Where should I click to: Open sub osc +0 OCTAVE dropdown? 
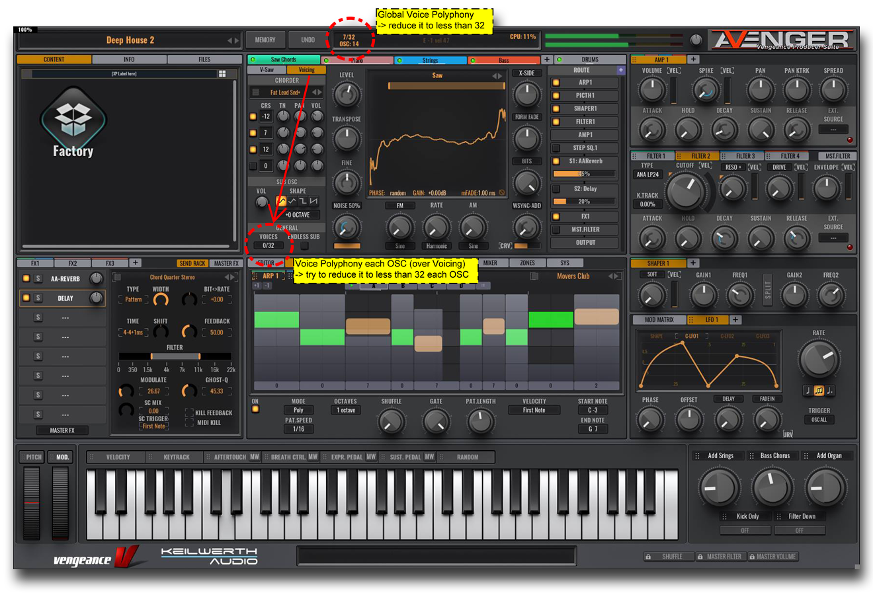(x=298, y=215)
